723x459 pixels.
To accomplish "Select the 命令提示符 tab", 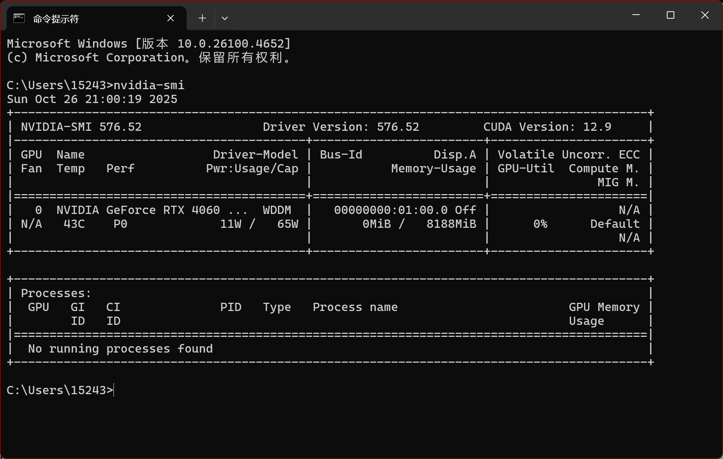I will click(97, 18).
